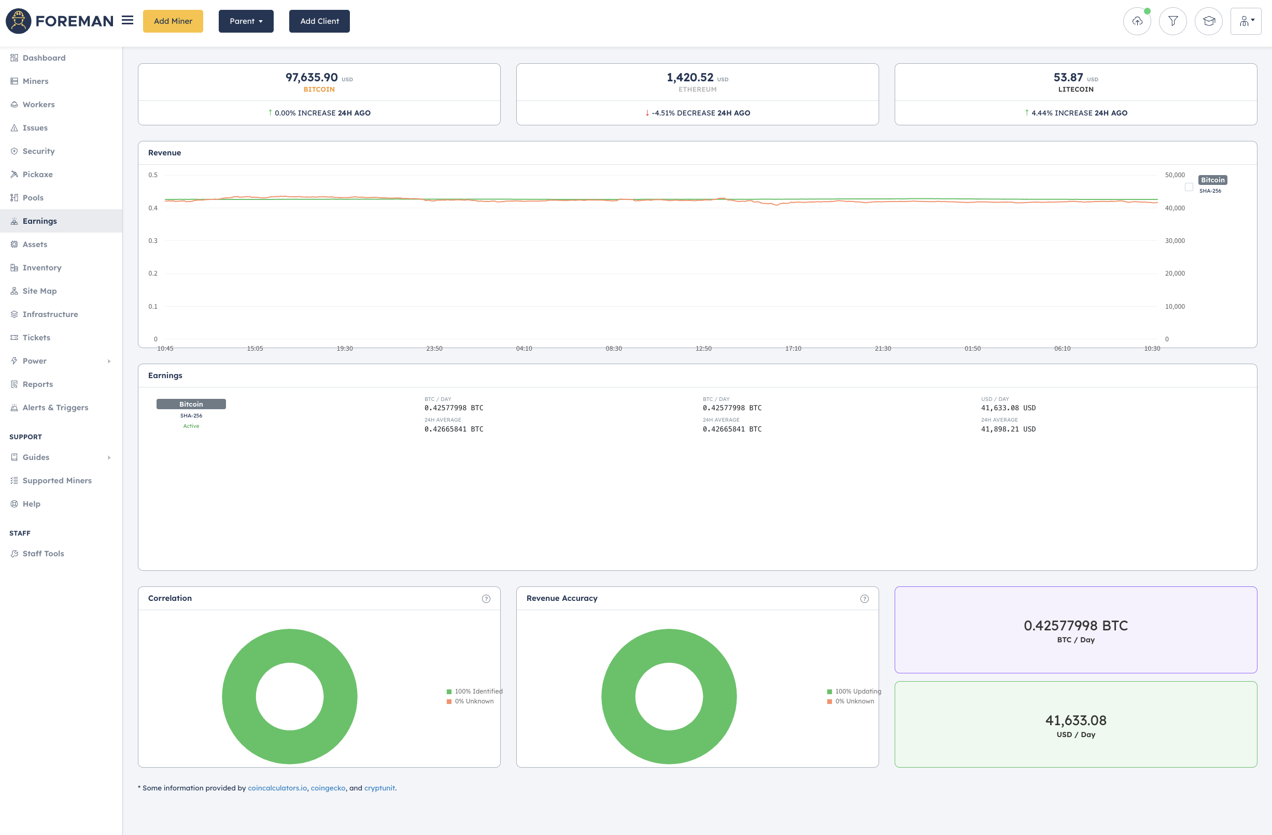The height and width of the screenshot is (835, 1272).
Task: Click the Assets chip icon
Action: [x=15, y=244]
